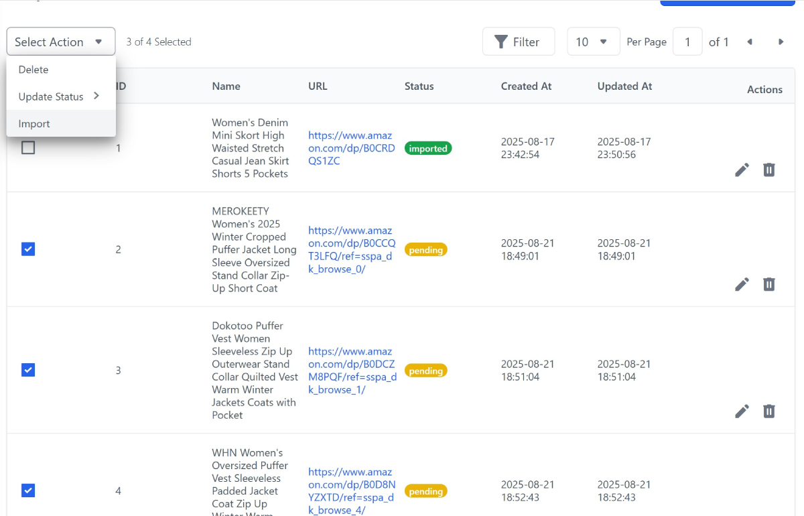Click trash icon for Dokotoo Puffer Vest

point(769,411)
